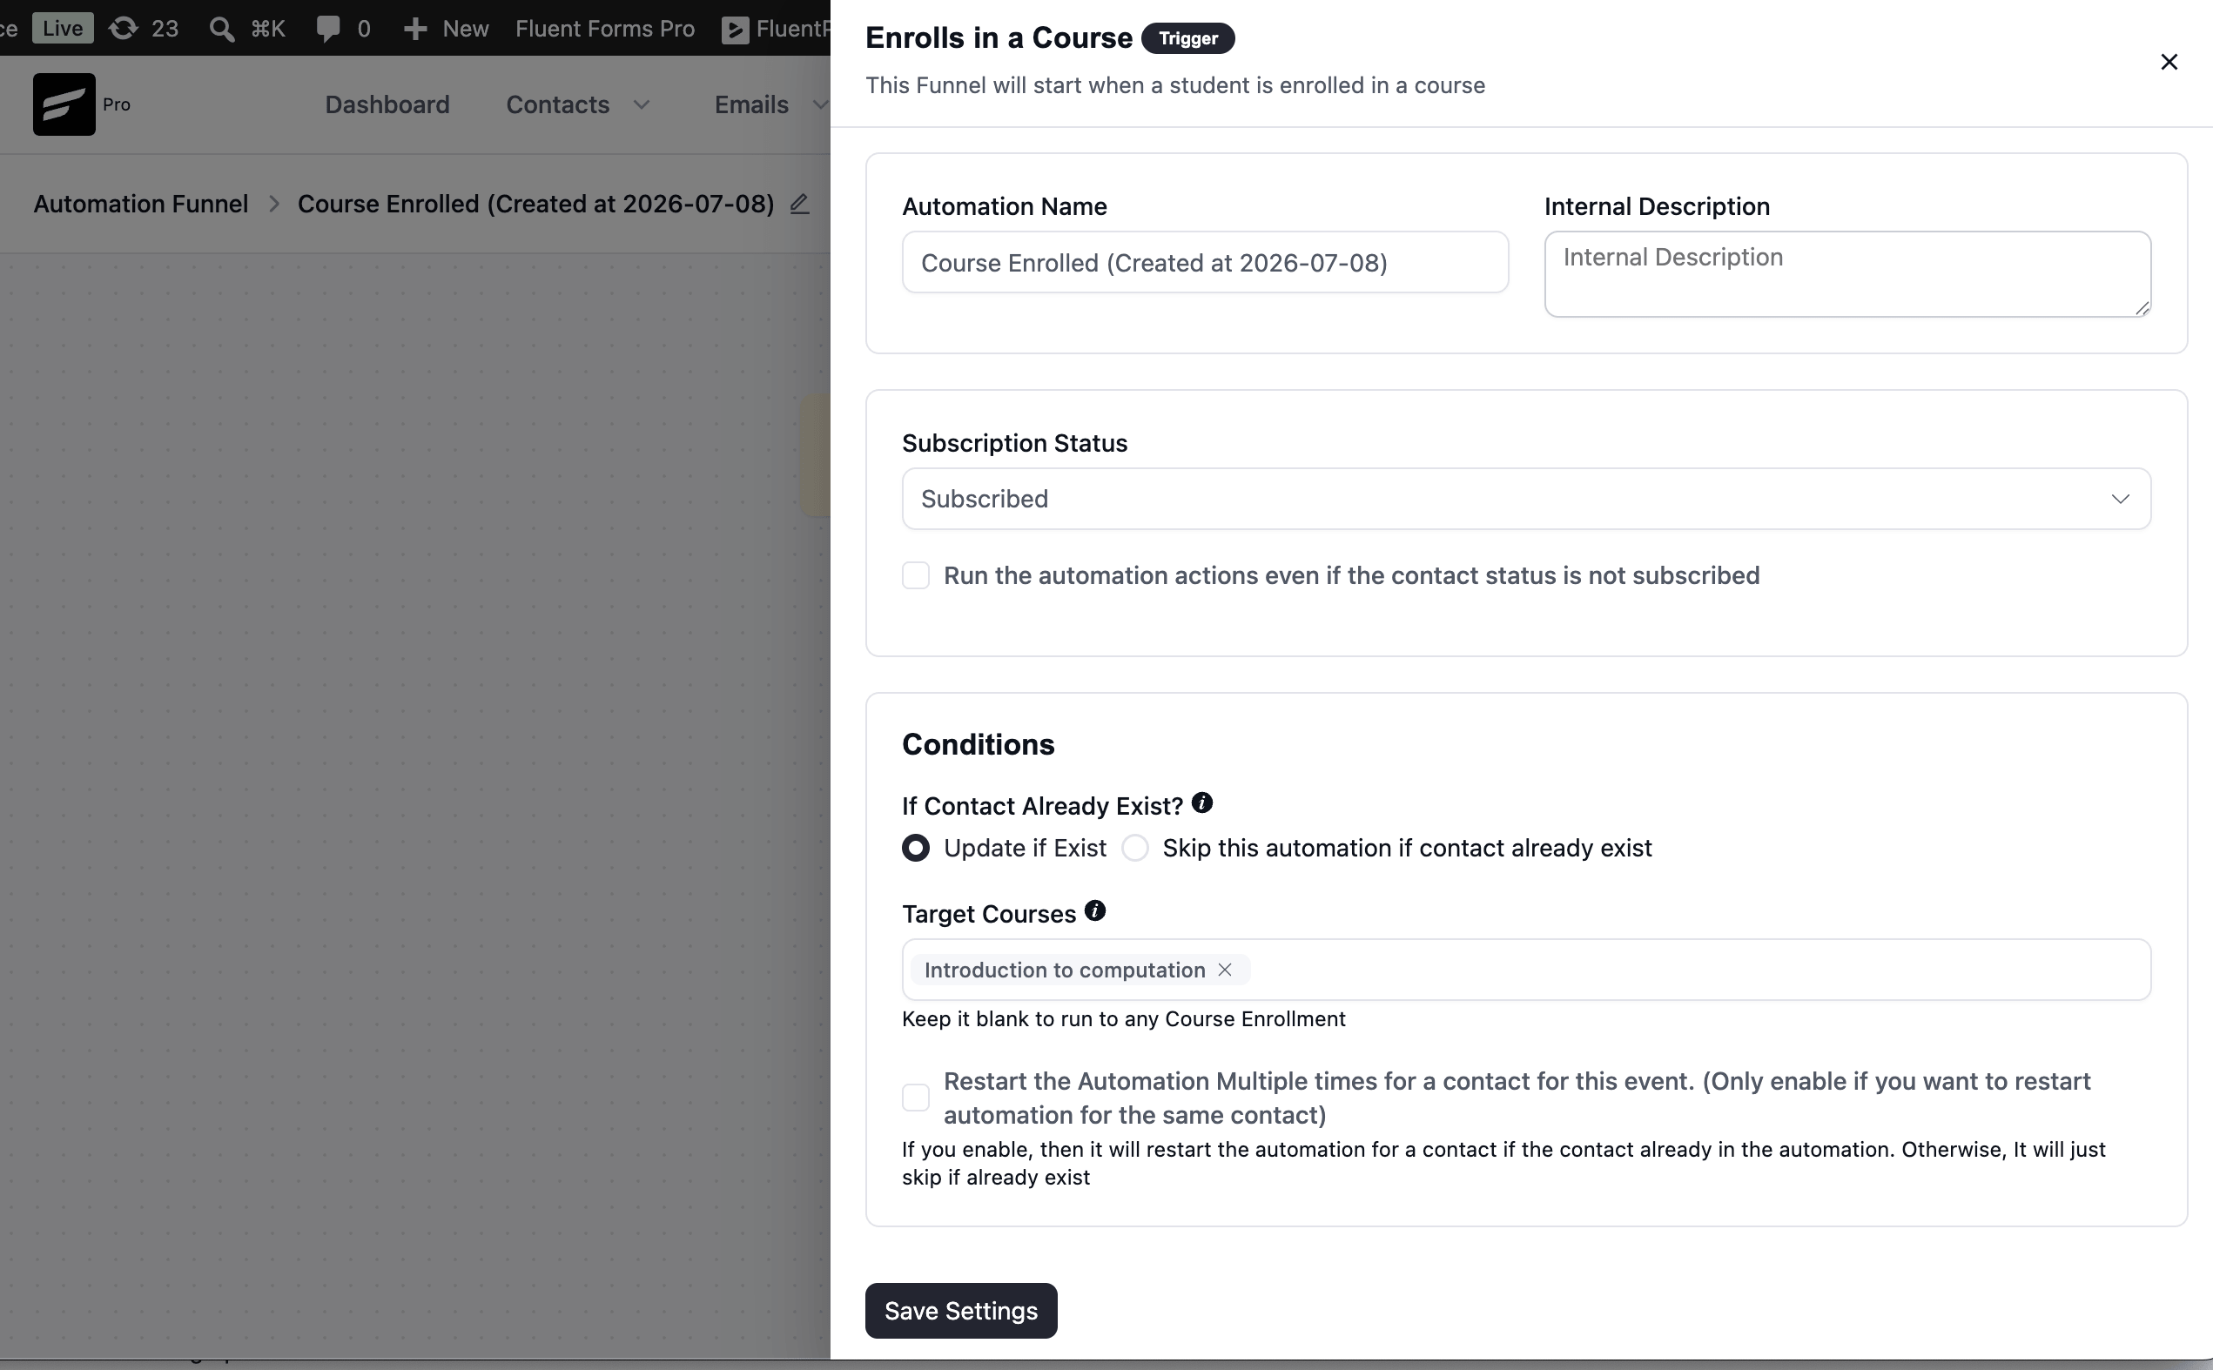Open the comments bubble icon
The height and width of the screenshot is (1370, 2213).
point(328,29)
